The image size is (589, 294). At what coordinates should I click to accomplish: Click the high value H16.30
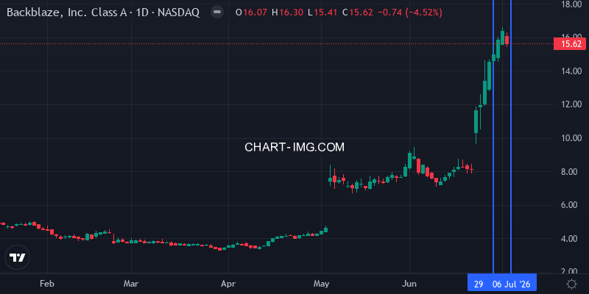pyautogui.click(x=287, y=12)
